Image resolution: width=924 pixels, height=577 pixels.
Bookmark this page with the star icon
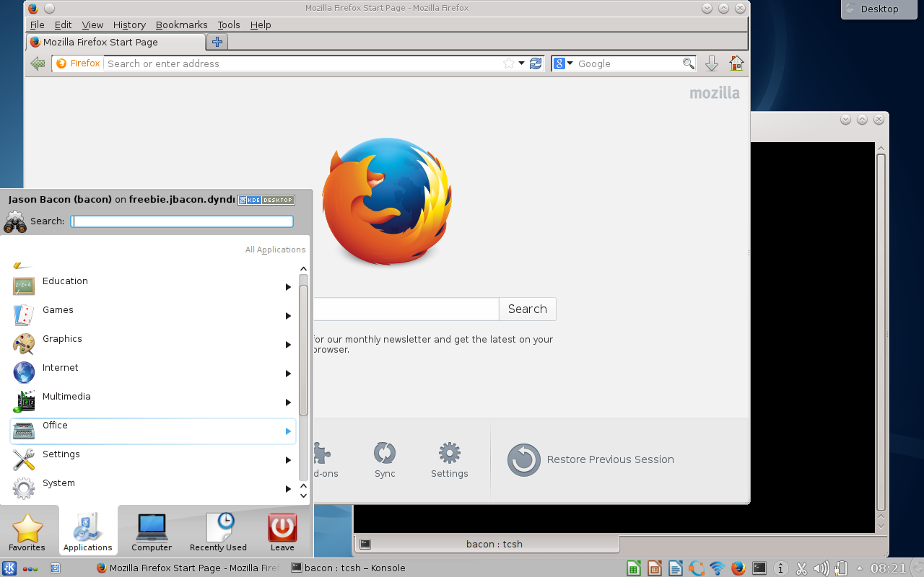click(509, 63)
